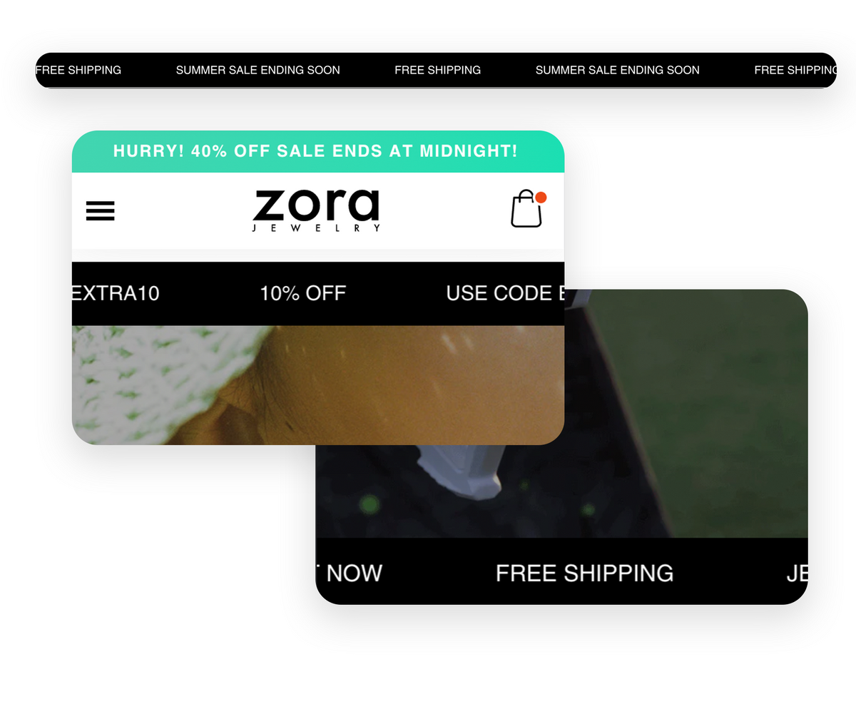Click the EXTRA10 promo code text
The image size is (856, 704).
pyautogui.click(x=116, y=293)
